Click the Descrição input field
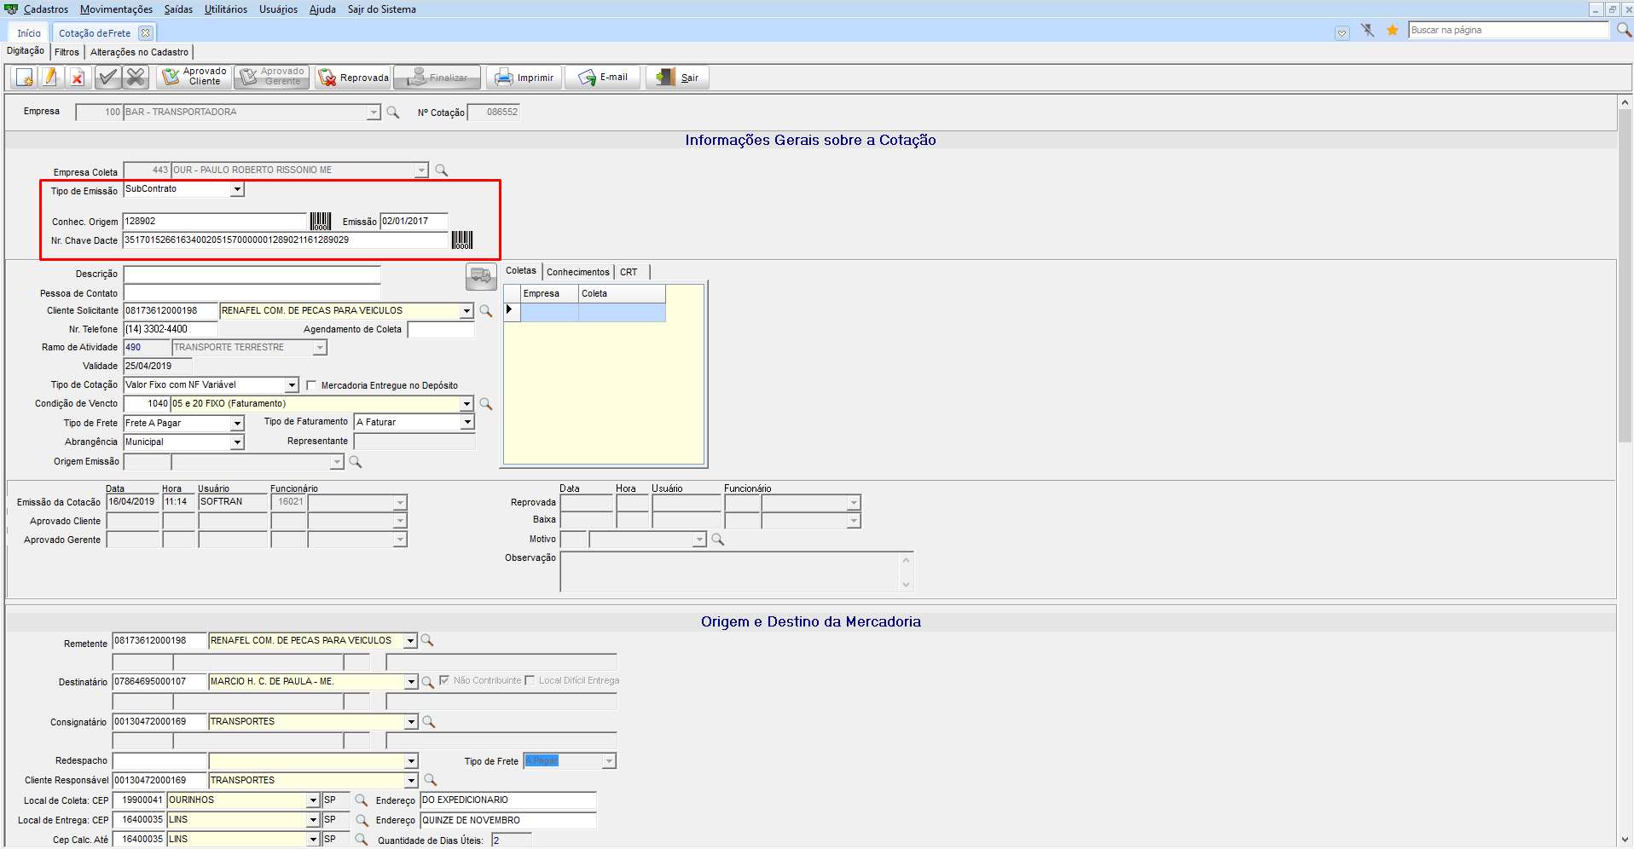Screen dimensions: 1634x849 [x=252, y=274]
